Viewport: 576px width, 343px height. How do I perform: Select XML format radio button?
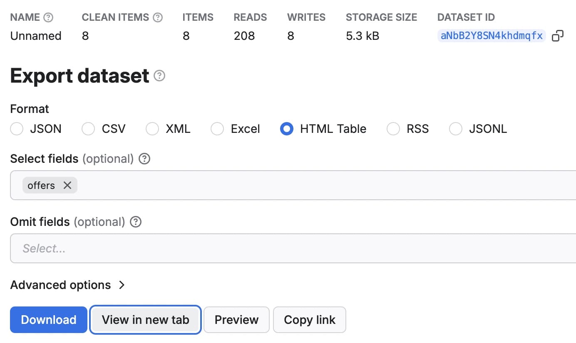click(x=152, y=129)
